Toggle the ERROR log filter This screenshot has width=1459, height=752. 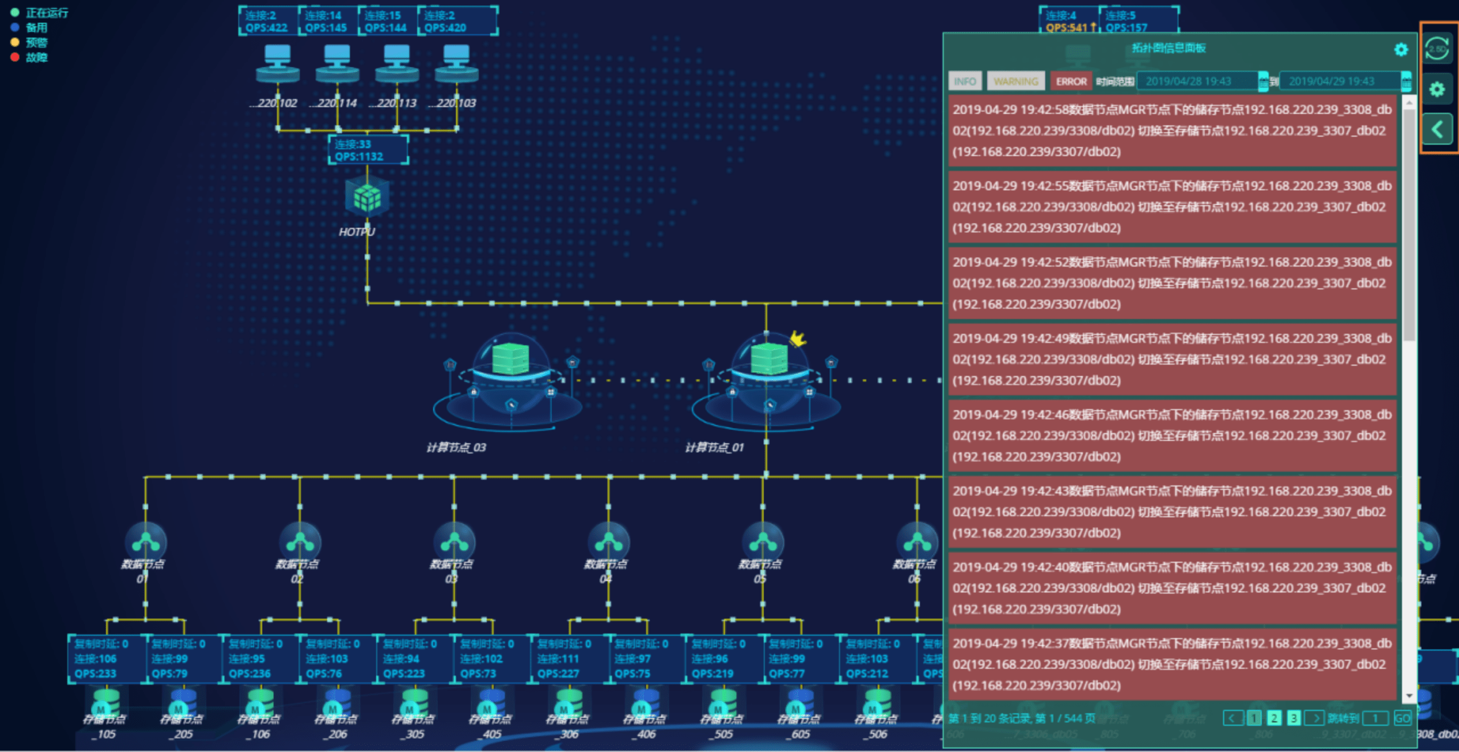coord(1071,81)
